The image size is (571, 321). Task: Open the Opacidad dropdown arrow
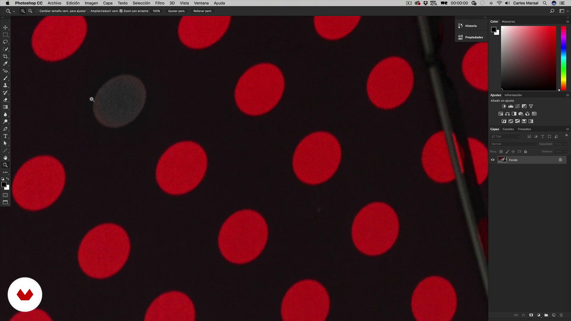pos(565,144)
